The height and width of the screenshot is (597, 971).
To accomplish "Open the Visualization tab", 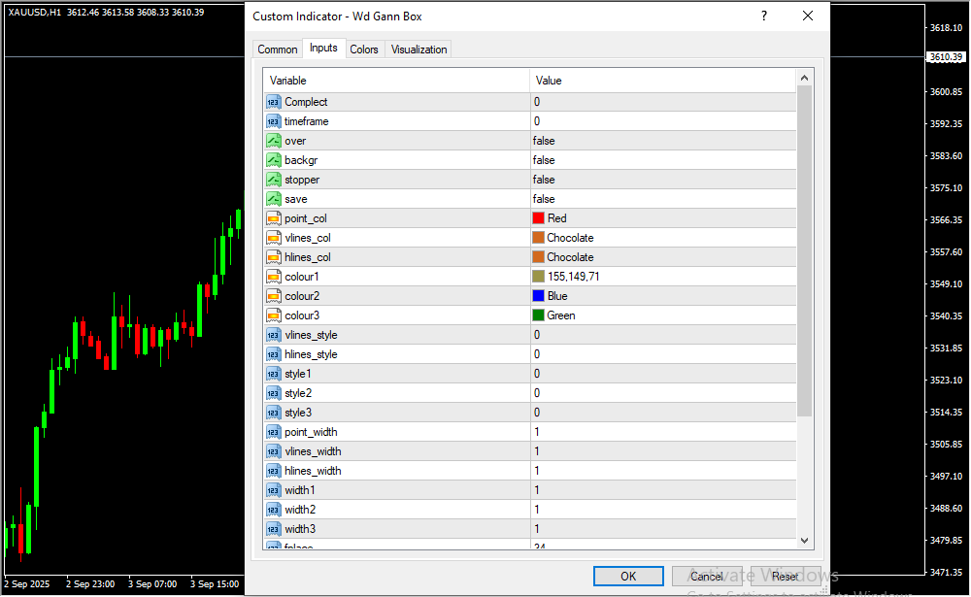I will click(x=419, y=50).
